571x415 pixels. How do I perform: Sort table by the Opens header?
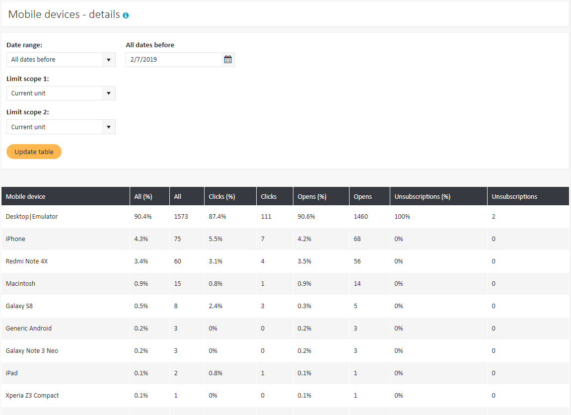click(362, 197)
